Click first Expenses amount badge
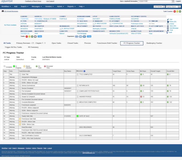The height and width of the screenshot is (160, 182). point(77,37)
